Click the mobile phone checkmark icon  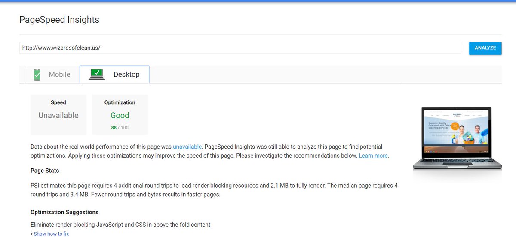tap(37, 75)
